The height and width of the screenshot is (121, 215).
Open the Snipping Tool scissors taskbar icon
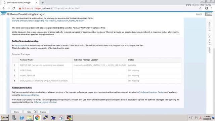61,118
